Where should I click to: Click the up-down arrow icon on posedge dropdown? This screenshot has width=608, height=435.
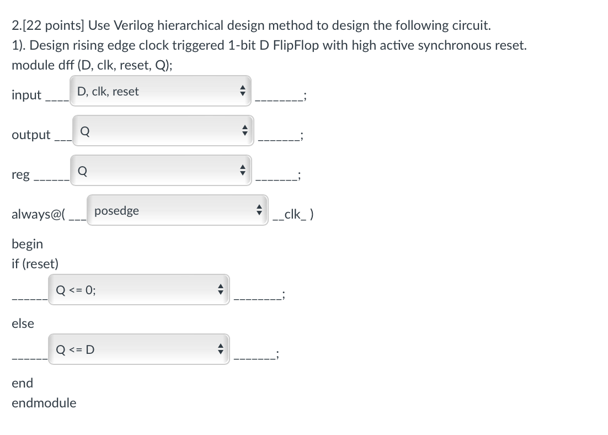(x=259, y=210)
